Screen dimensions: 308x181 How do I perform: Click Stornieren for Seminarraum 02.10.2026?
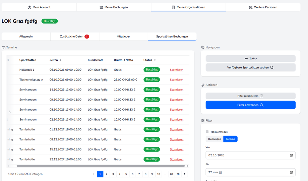tap(177, 119)
